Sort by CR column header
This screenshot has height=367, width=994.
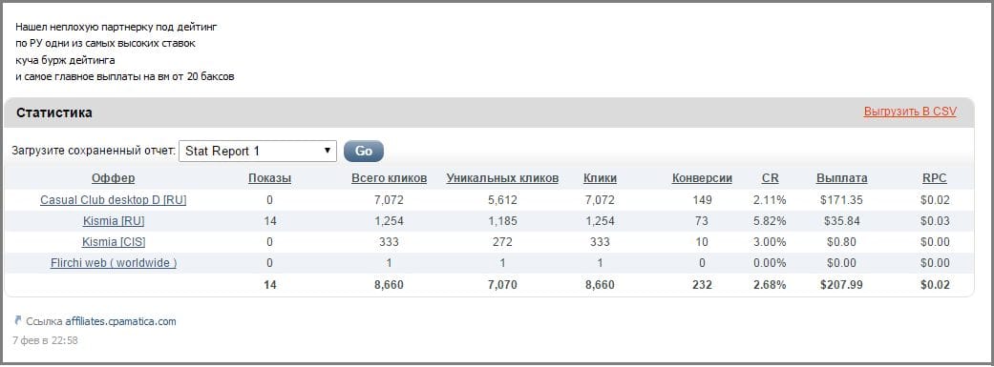pyautogui.click(x=771, y=178)
